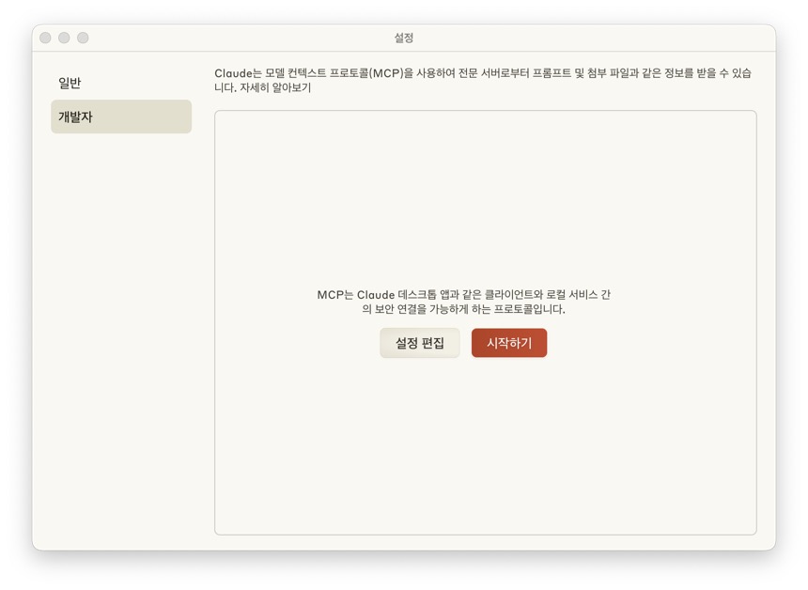Image resolution: width=808 pixels, height=590 pixels.
Task: Click the 설정 window title text
Action: [x=404, y=38]
